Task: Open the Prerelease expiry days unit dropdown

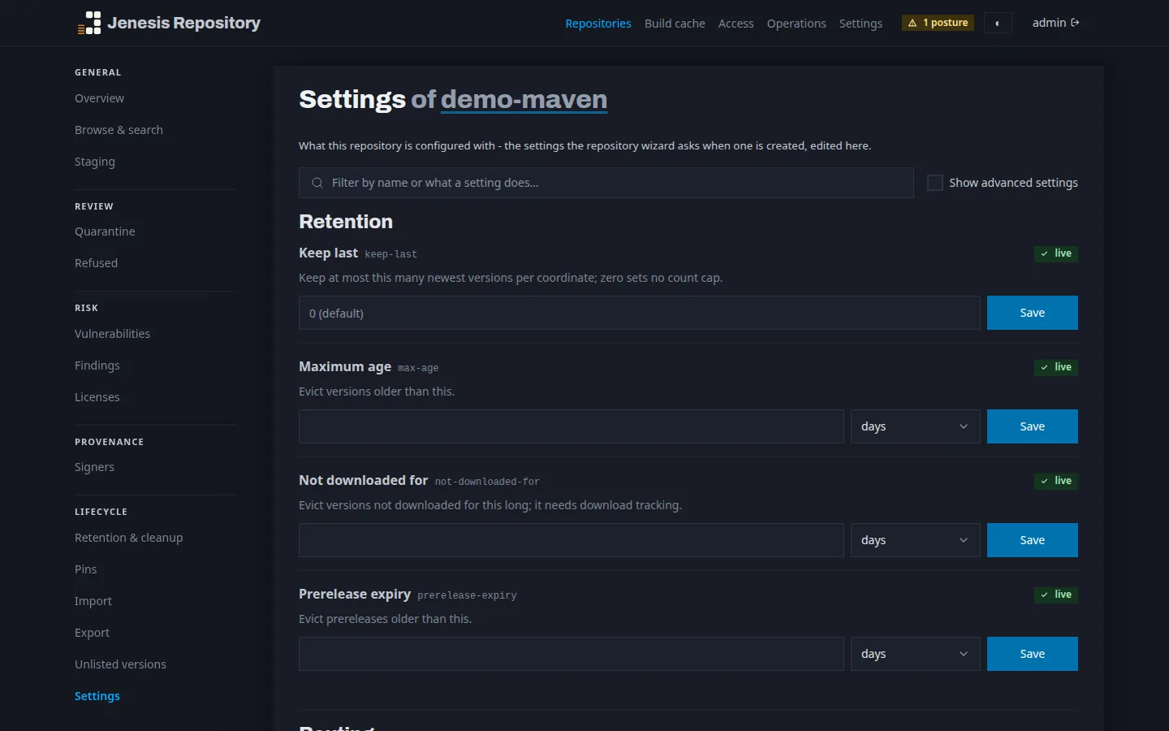Action: [915, 654]
